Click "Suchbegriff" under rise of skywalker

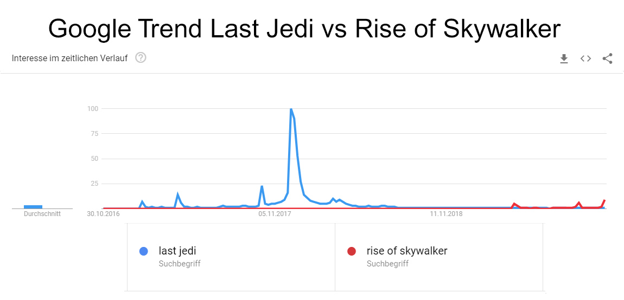click(x=387, y=264)
